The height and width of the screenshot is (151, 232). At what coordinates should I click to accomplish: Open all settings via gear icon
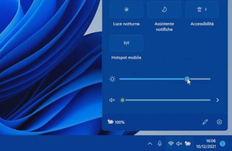[x=219, y=122]
